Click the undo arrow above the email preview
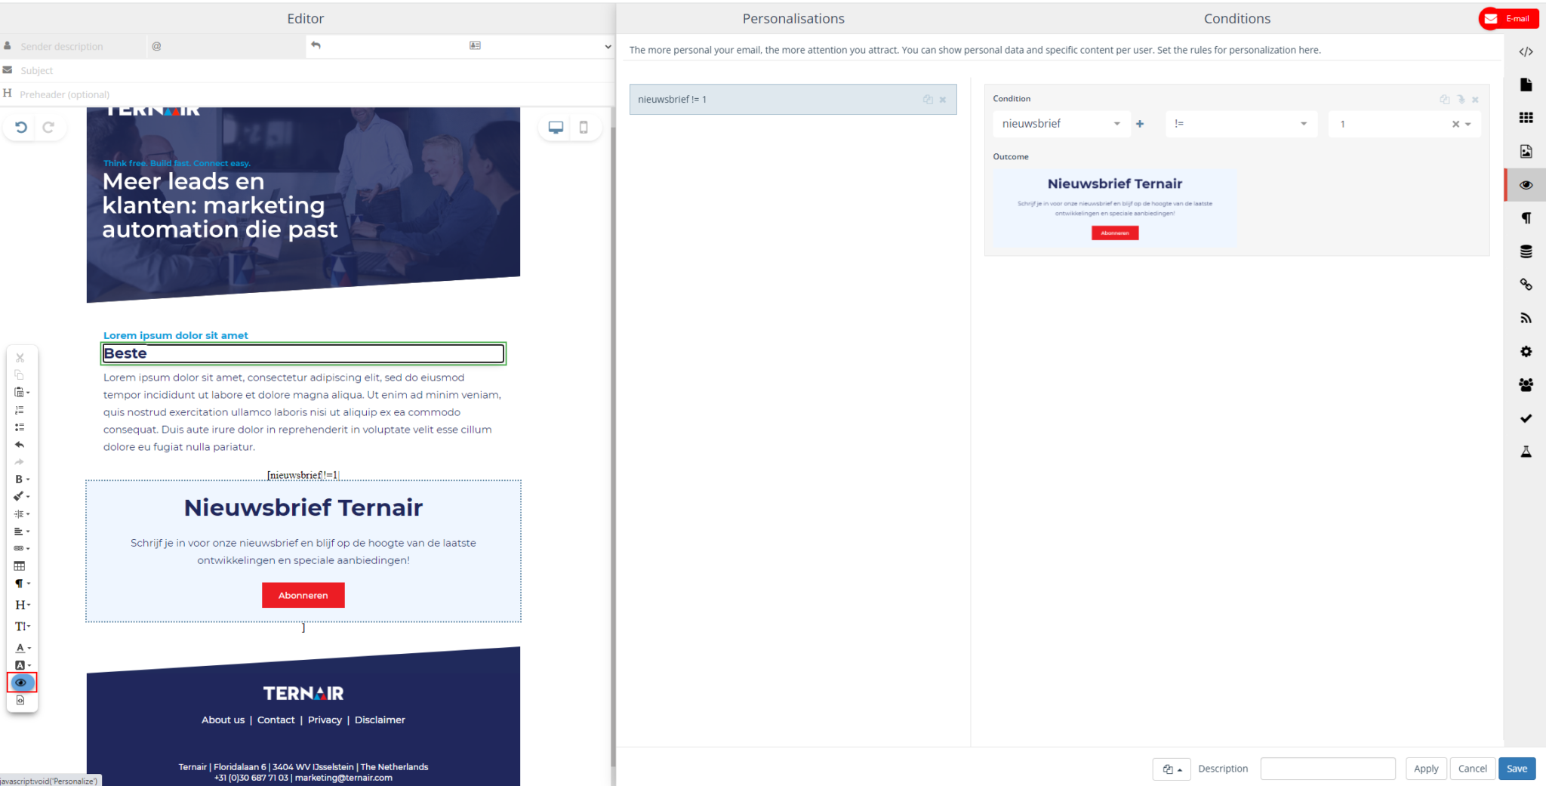The width and height of the screenshot is (1546, 786). click(21, 127)
